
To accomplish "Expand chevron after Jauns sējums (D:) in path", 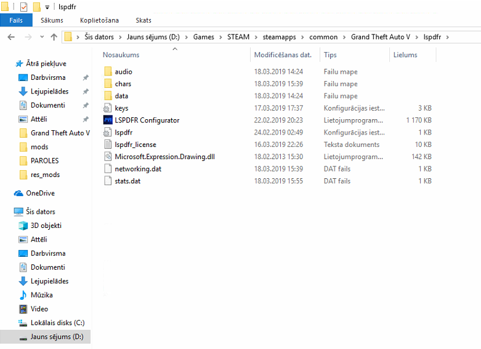I will tap(186, 37).
